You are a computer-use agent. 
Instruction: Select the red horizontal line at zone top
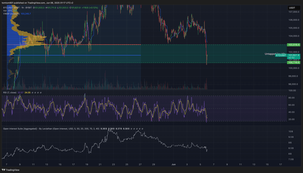(x=74, y=44)
